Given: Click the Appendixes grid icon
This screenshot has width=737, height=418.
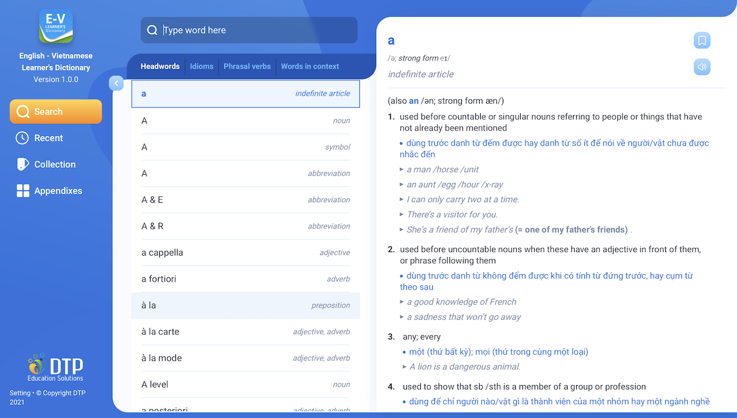Looking at the screenshot, I should pos(23,191).
